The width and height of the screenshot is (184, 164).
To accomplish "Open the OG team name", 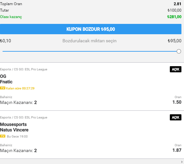I will point(3,76).
